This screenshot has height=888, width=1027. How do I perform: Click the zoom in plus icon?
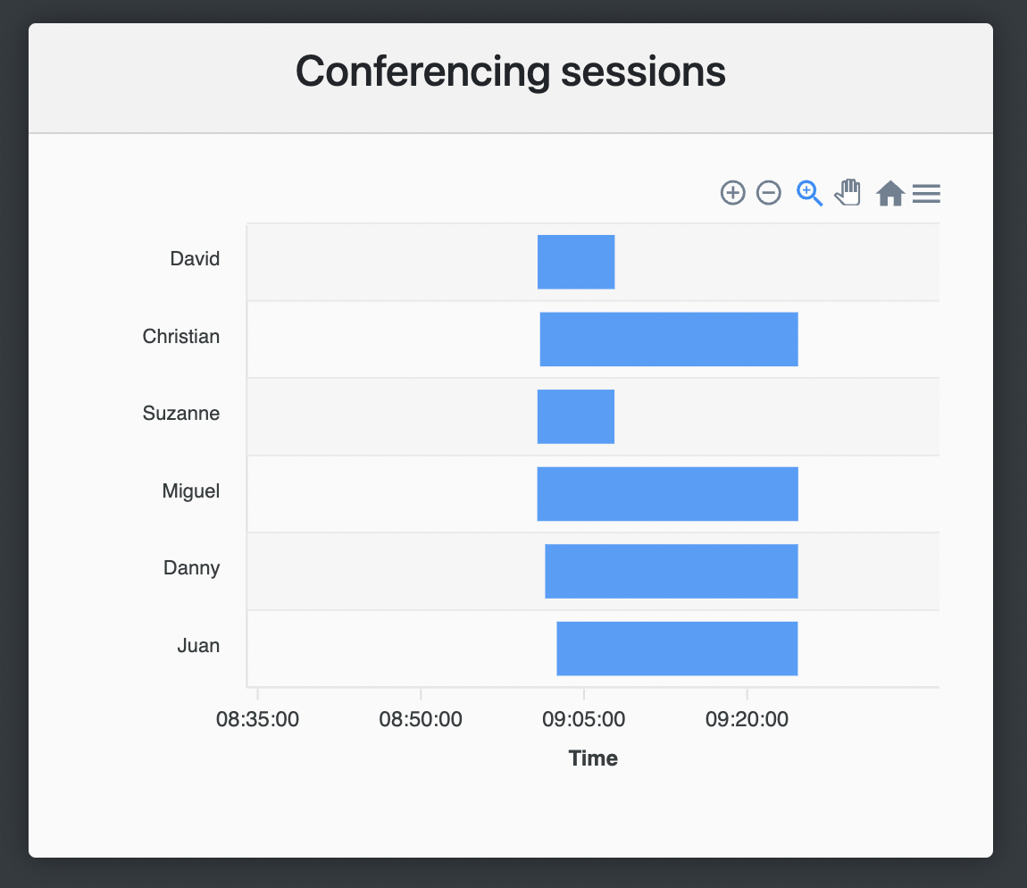(x=732, y=193)
